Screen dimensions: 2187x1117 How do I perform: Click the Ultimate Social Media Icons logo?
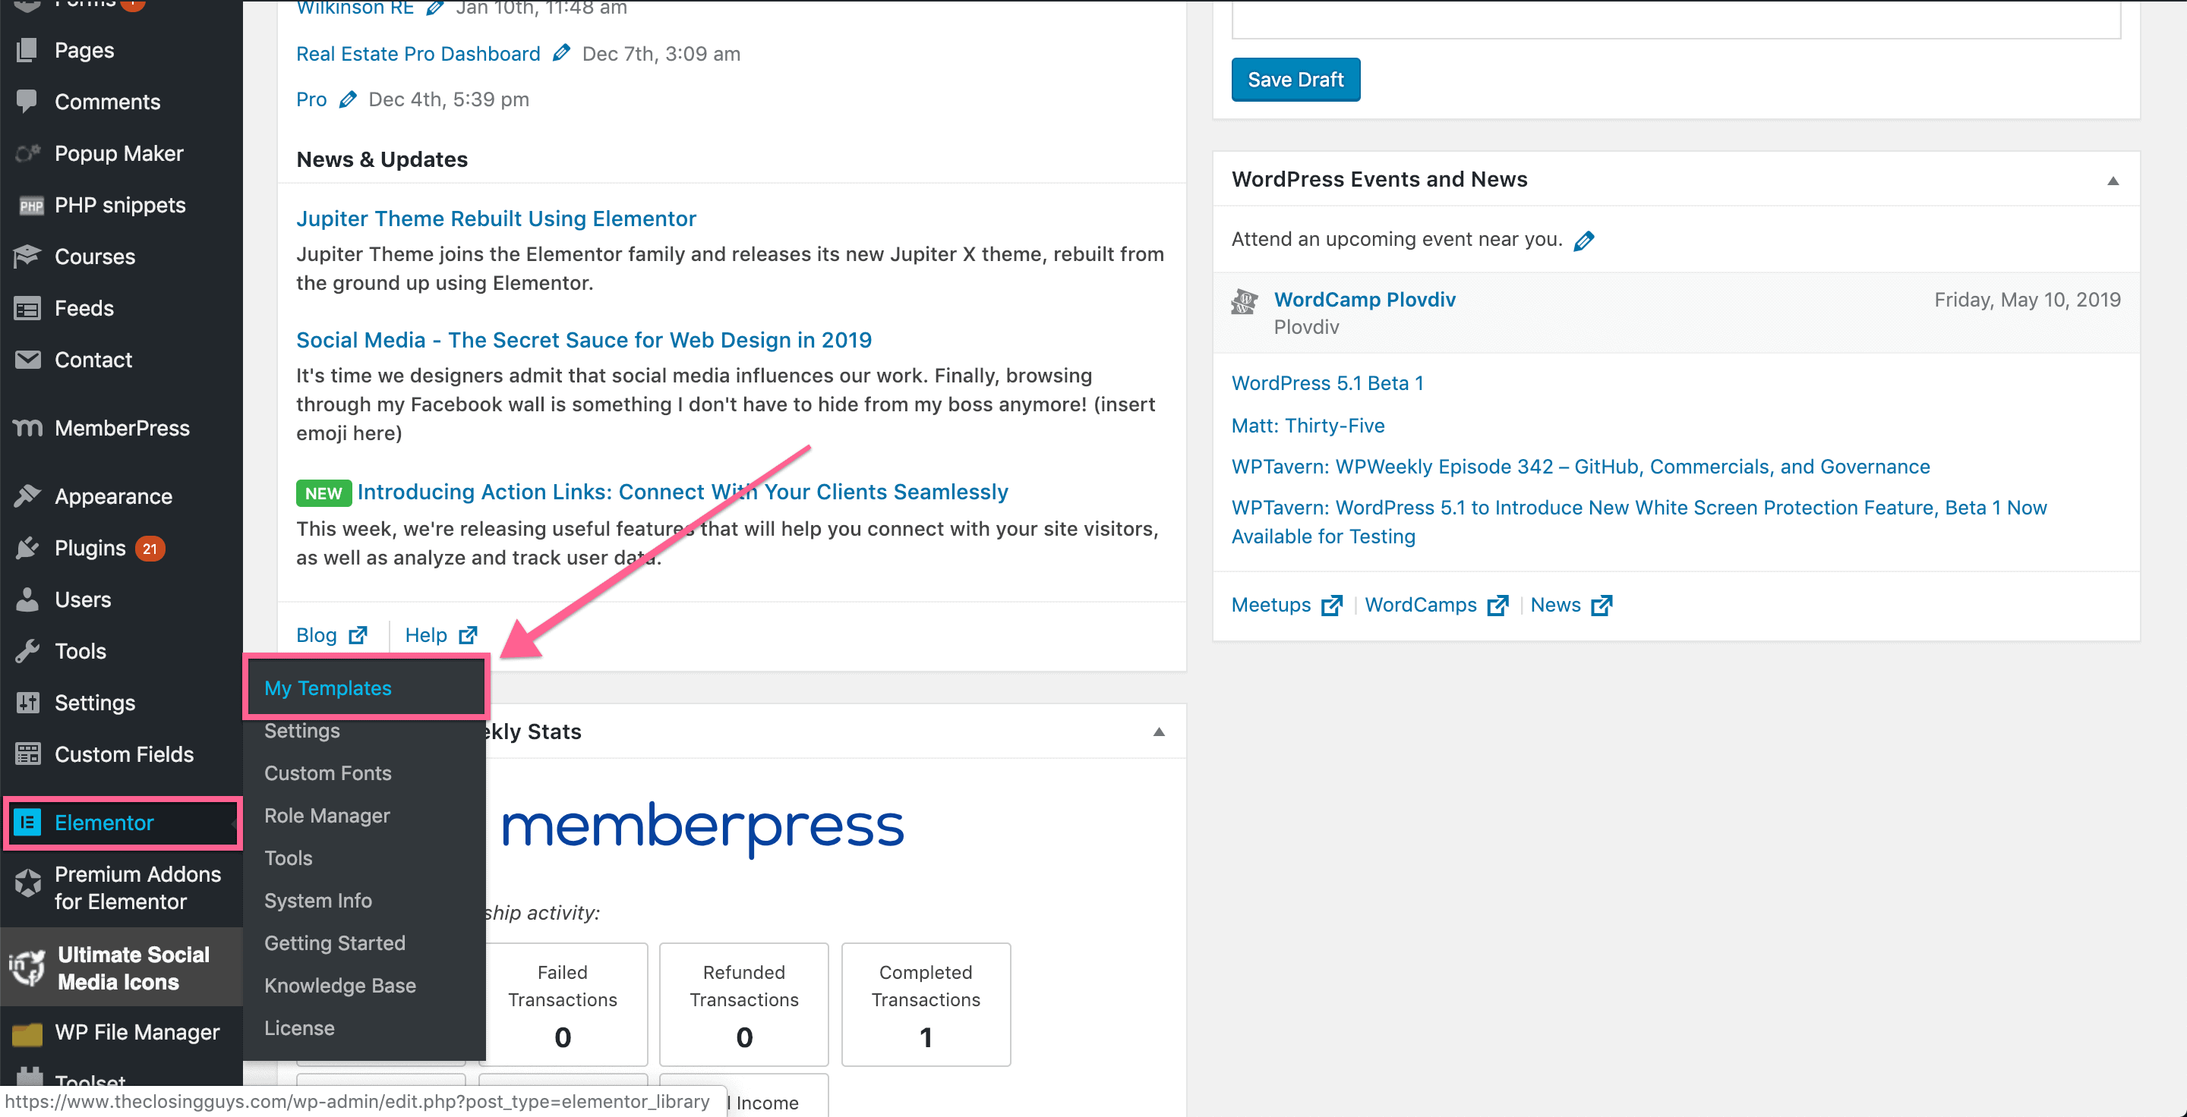28,968
